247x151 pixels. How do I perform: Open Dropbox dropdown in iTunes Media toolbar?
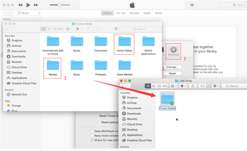tap(117, 29)
